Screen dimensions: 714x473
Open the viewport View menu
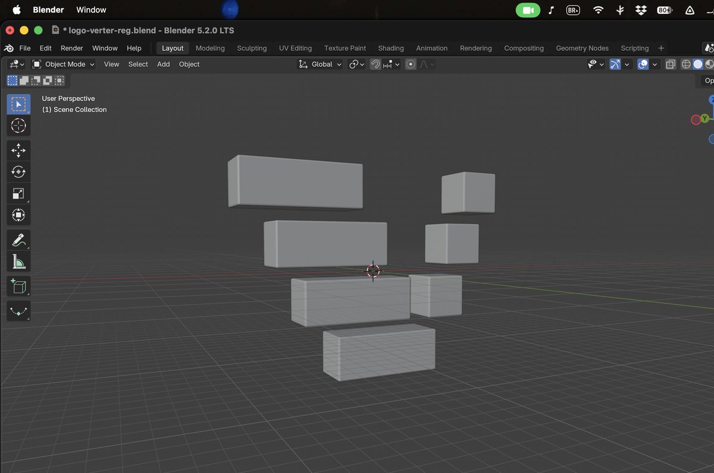point(111,64)
